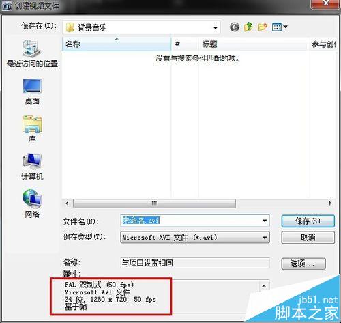Open the 保存类型 file type dropdown
Image resolution: width=341 pixels, height=323 pixels.
click(265, 238)
